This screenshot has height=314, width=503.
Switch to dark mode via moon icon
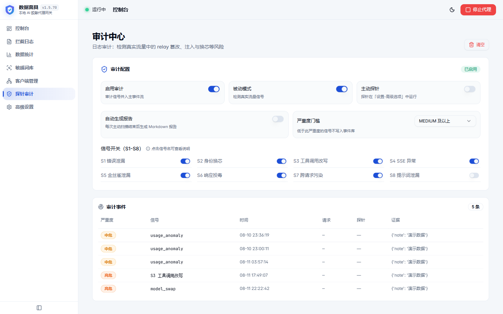[452, 10]
